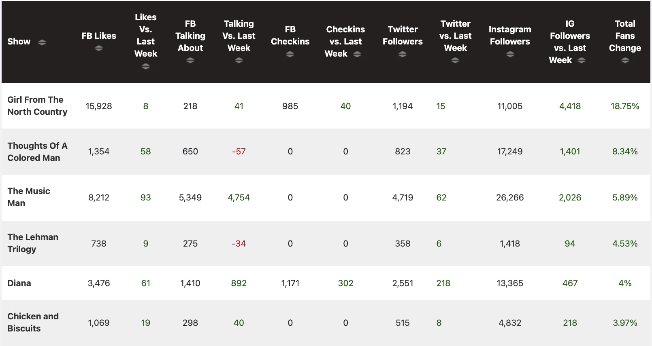The image size is (652, 346).
Task: Click the Total Fans Change column header
Action: point(625,36)
